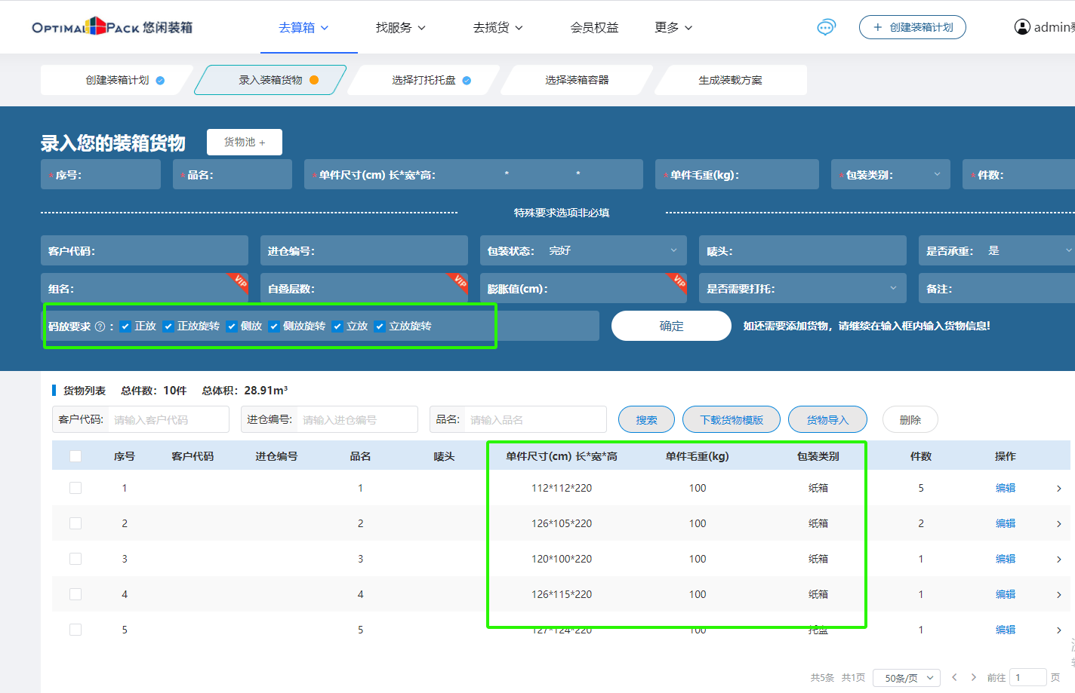The image size is (1075, 693).
Task: Click the 进仓编号 search input in list
Action: tap(359, 419)
